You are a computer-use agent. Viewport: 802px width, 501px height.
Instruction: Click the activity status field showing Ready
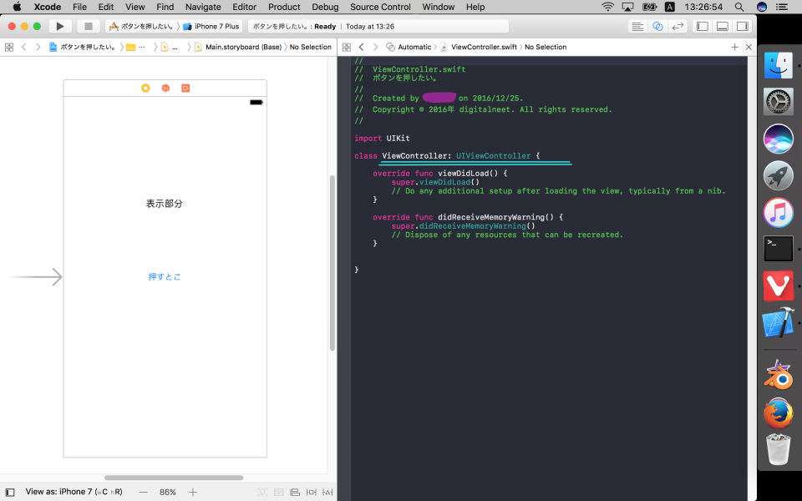[x=378, y=26]
